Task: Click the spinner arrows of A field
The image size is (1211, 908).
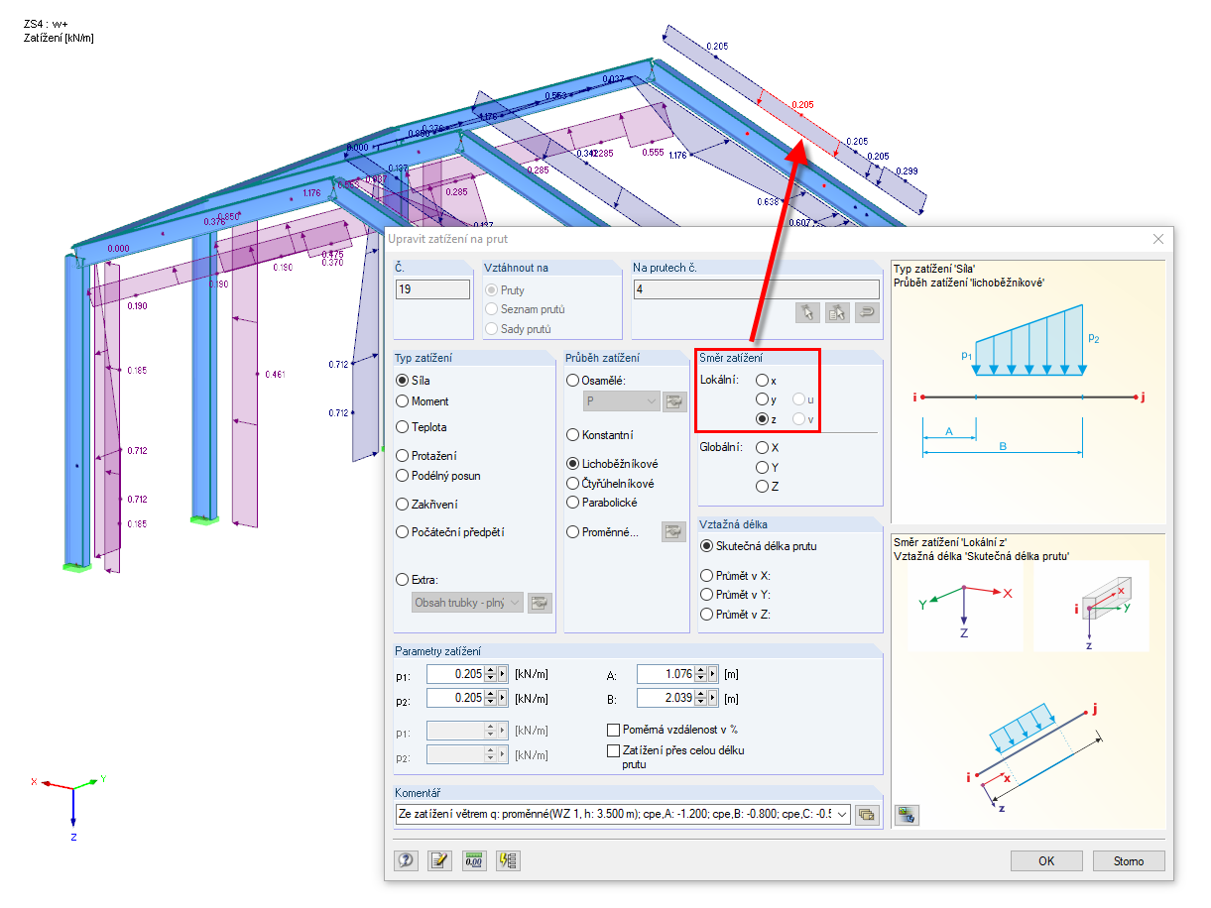Action: (701, 674)
